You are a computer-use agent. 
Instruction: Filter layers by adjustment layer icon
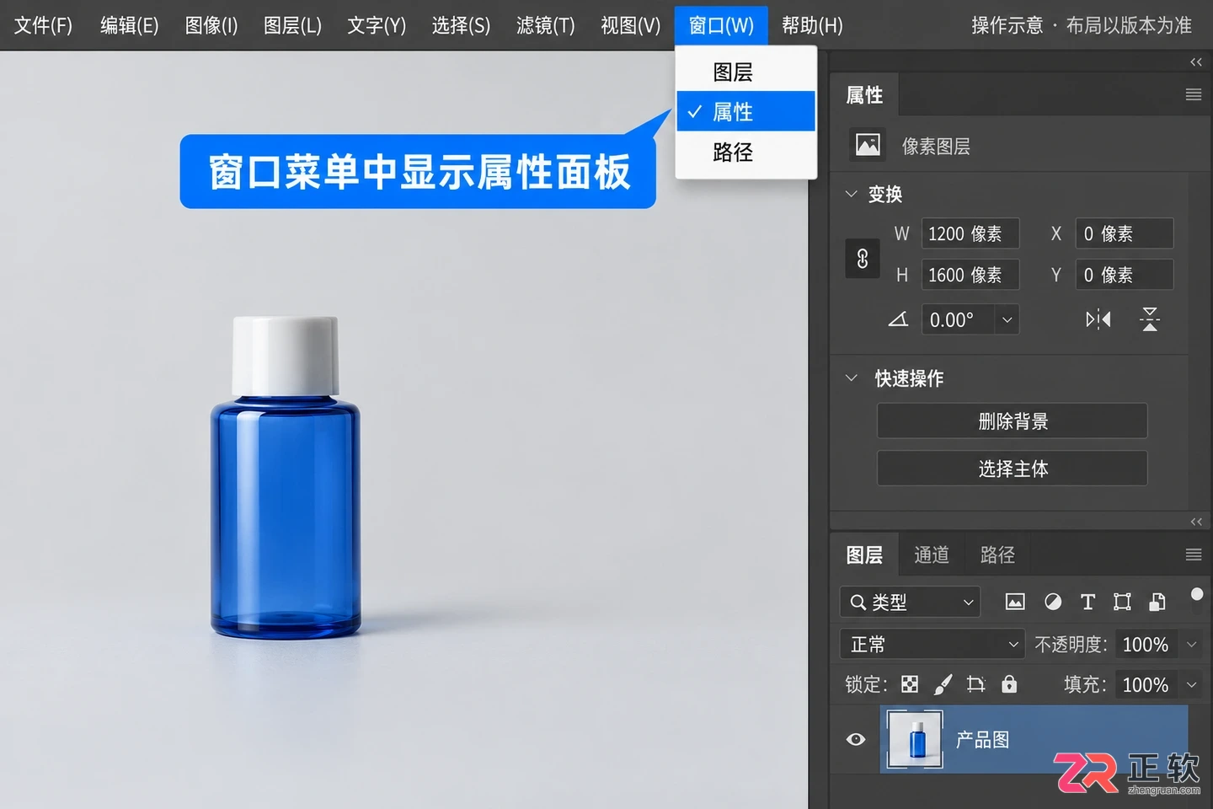coord(1053,602)
